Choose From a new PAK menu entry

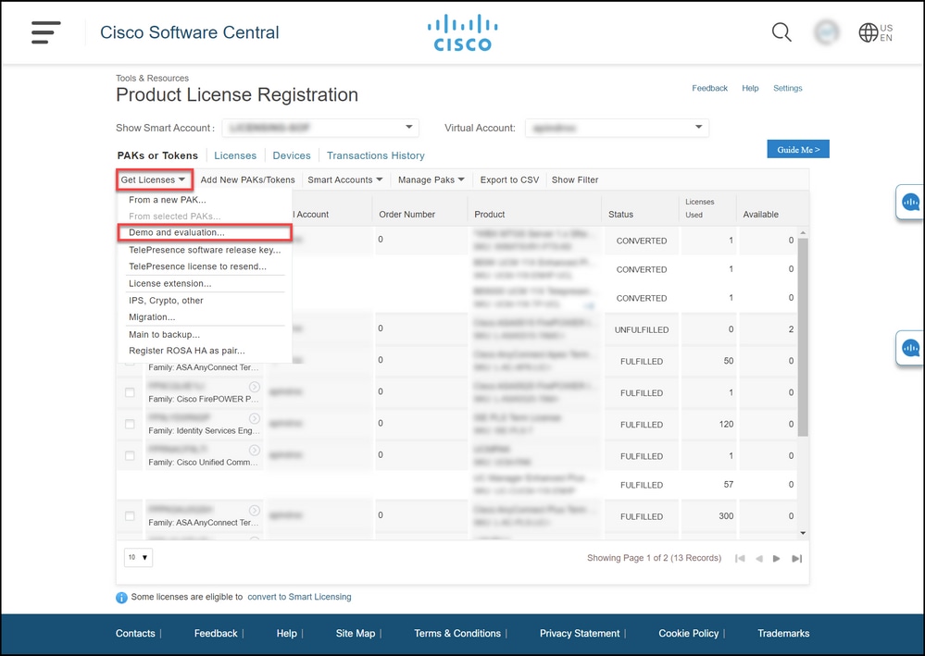(168, 200)
